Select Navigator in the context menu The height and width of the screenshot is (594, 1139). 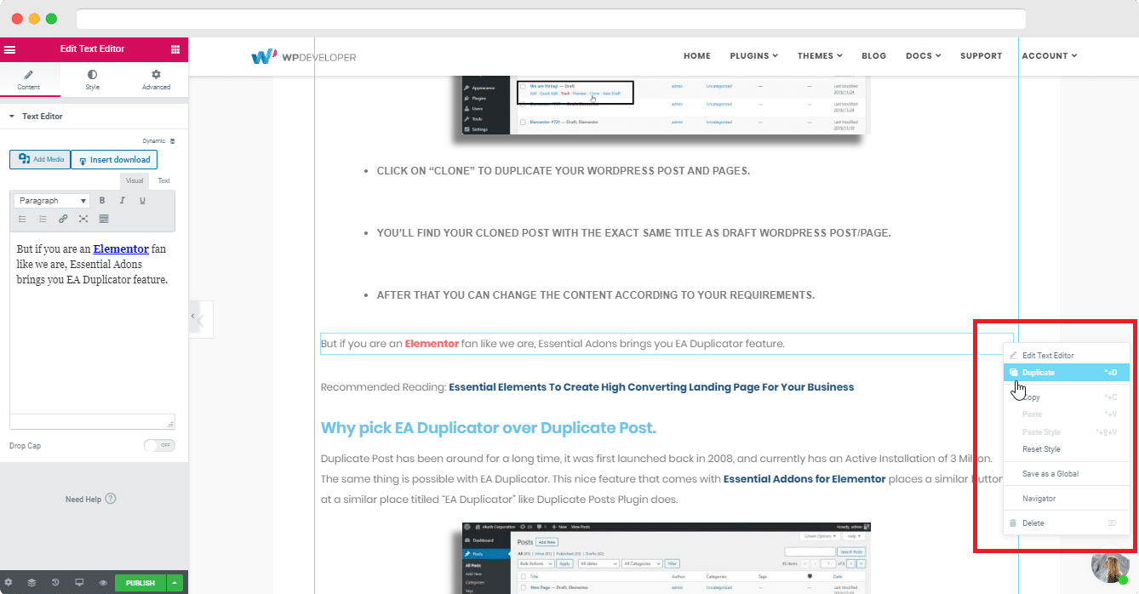click(1067, 499)
